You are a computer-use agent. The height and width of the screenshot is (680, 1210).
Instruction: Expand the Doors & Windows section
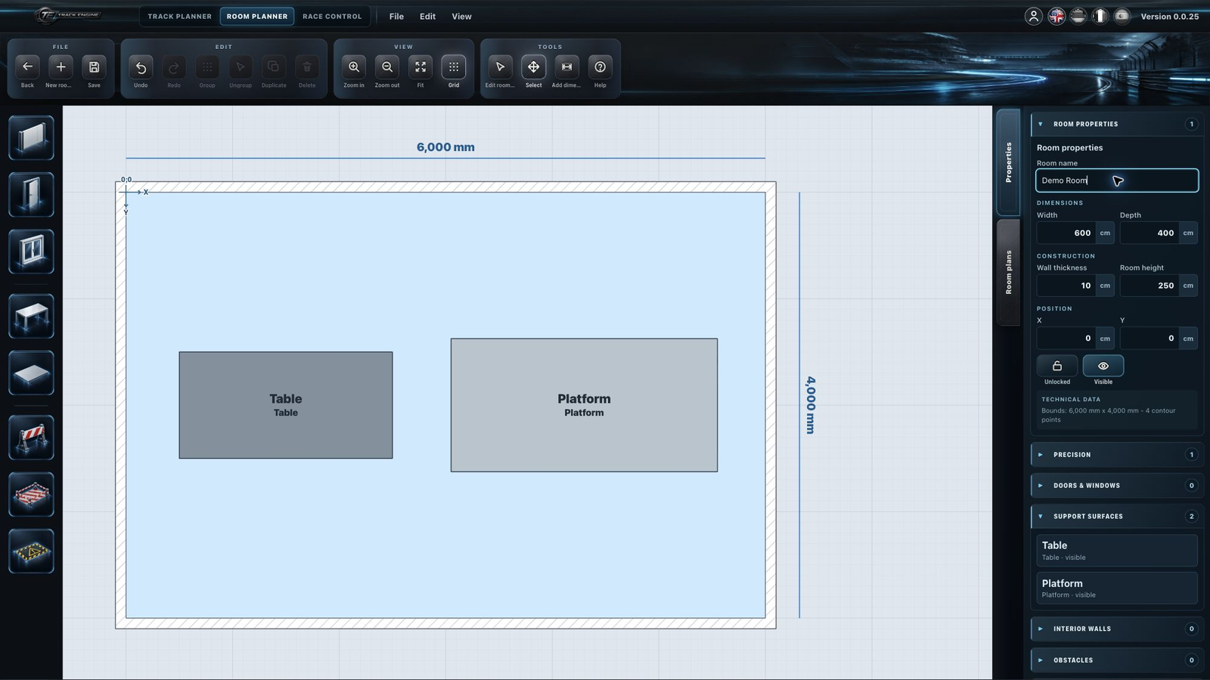point(1116,486)
